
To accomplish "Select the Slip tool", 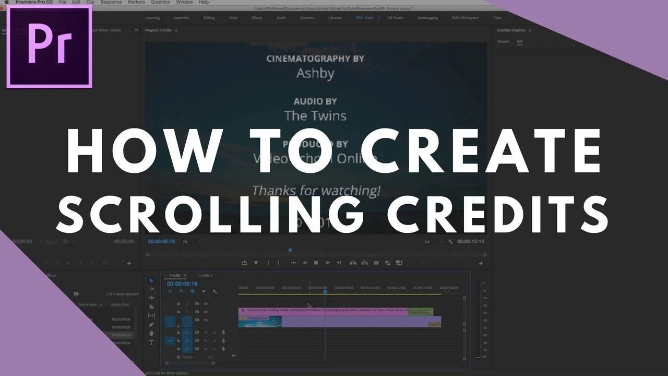I will (151, 315).
